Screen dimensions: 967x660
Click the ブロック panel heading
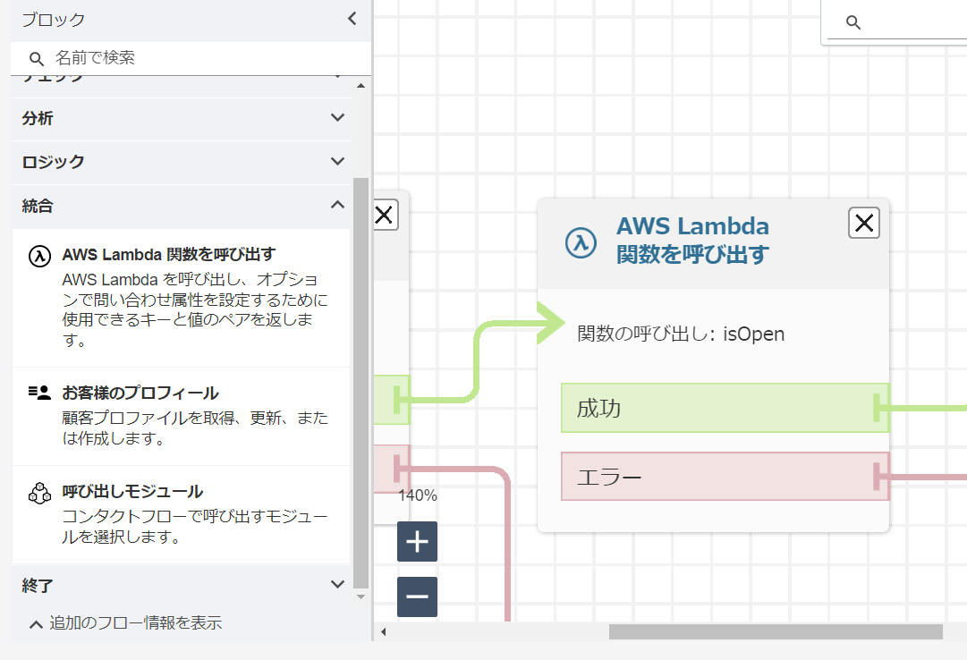pyautogui.click(x=54, y=19)
